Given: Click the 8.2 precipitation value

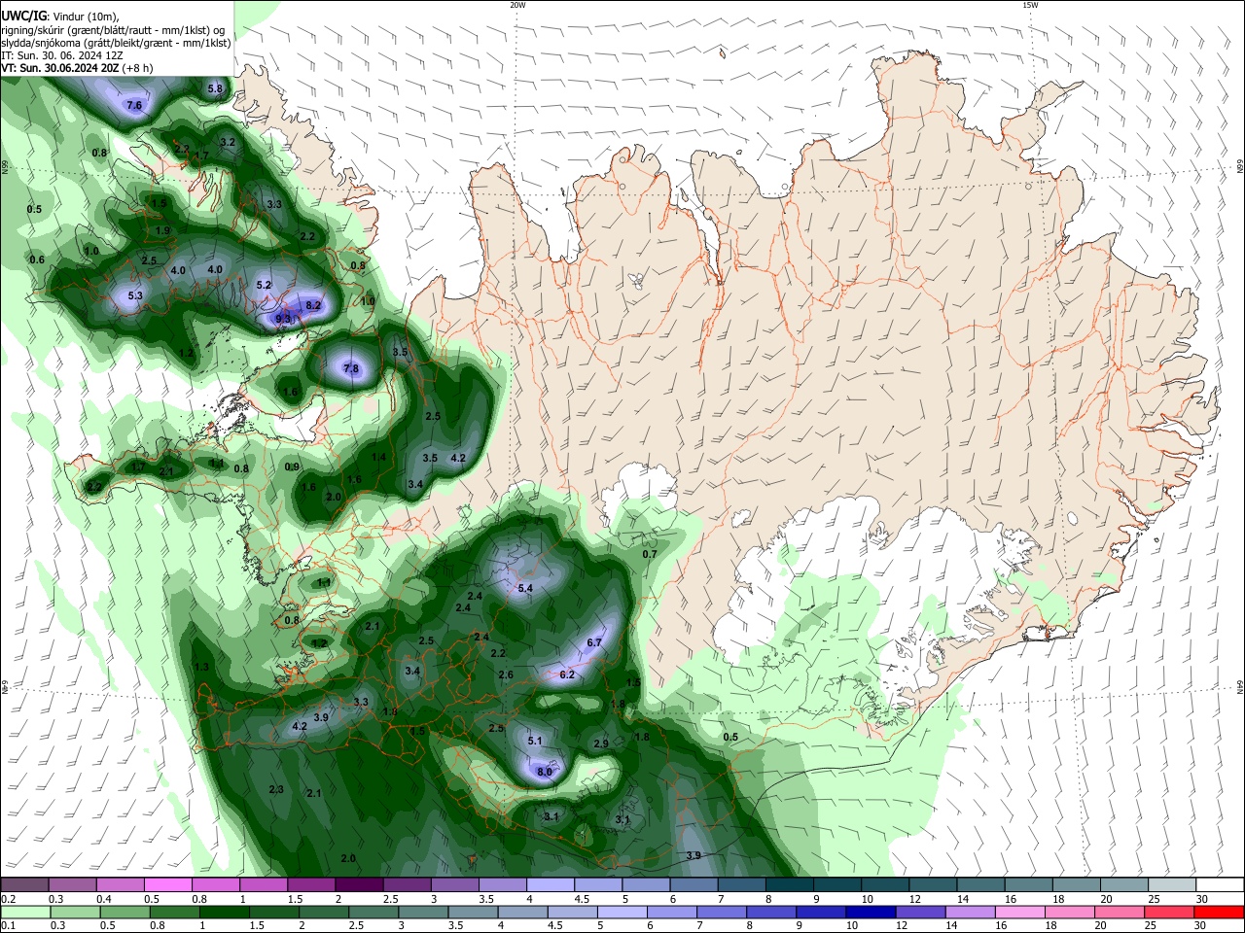Looking at the screenshot, I should (x=313, y=305).
